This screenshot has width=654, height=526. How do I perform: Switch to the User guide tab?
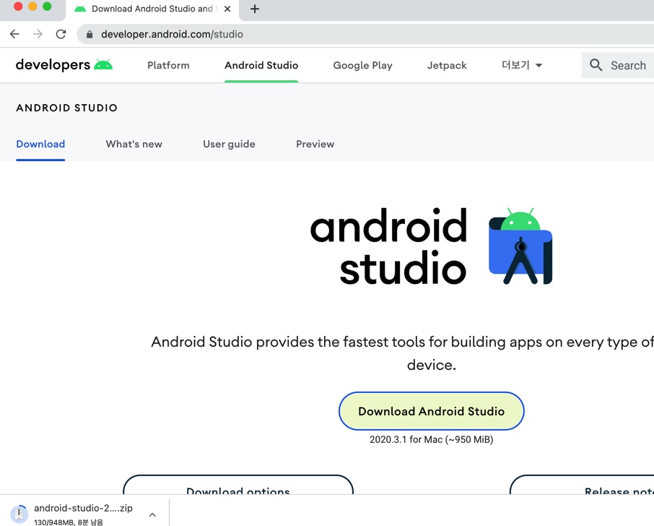click(229, 144)
